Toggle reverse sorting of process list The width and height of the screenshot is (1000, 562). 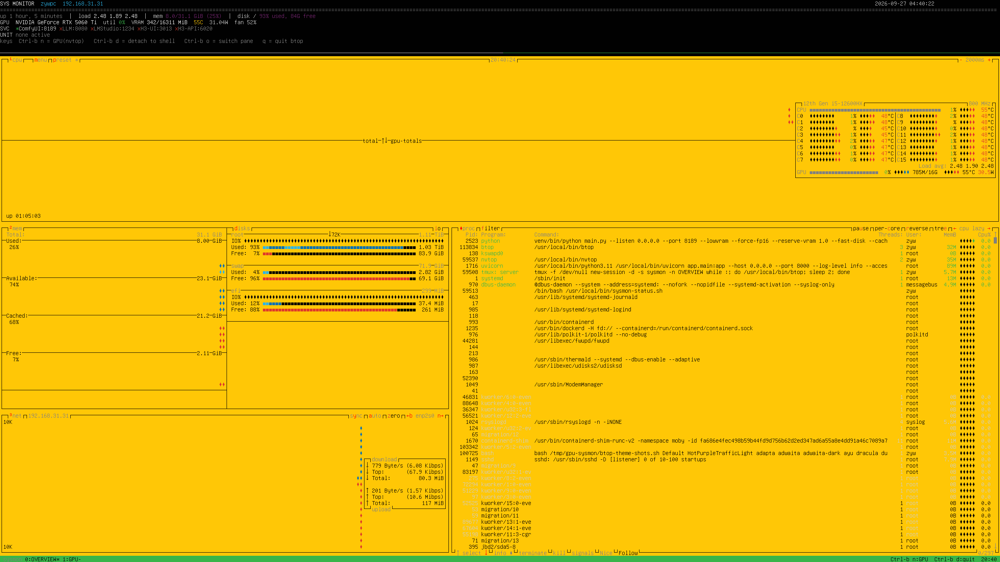(917, 228)
